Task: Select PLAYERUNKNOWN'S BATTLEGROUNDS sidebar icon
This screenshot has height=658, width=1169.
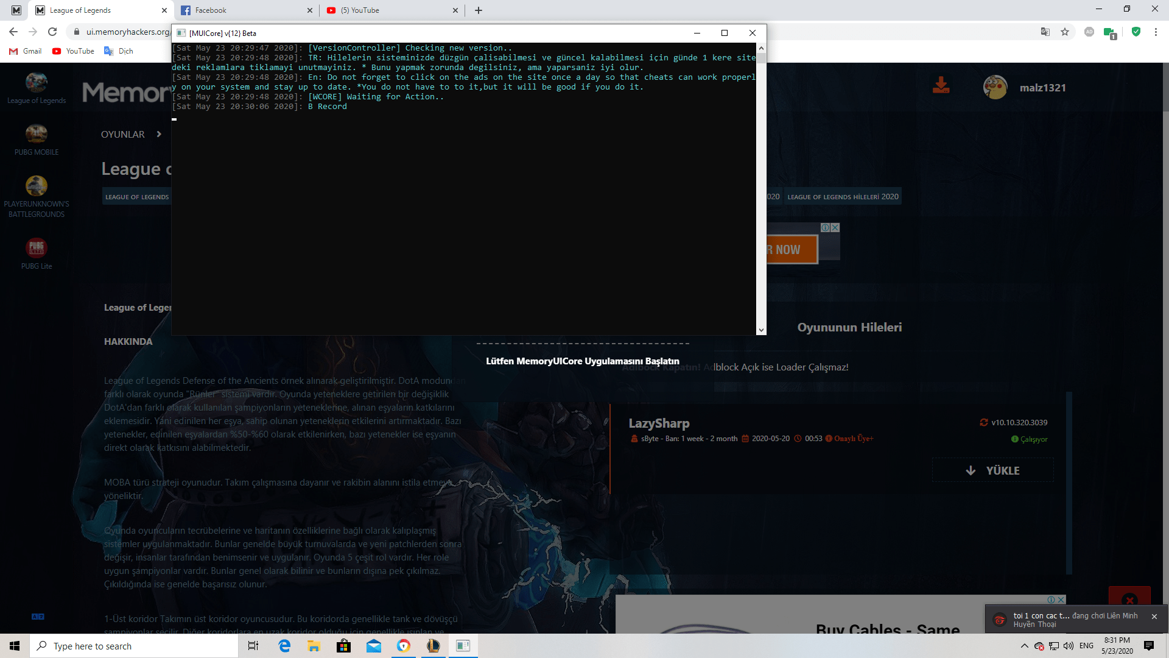Action: tap(37, 185)
